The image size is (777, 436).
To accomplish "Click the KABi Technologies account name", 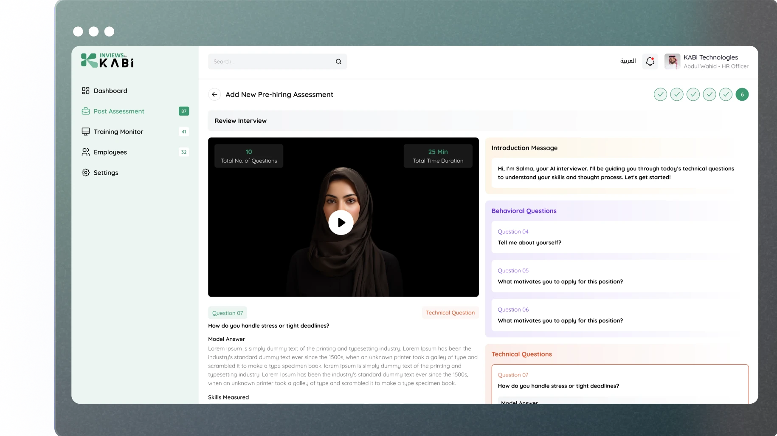I will 711,57.
